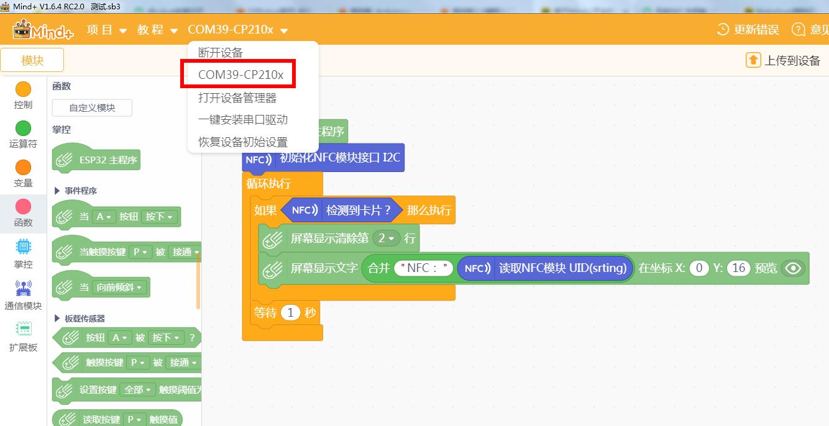Viewport: 829px width, 426px height.
Task: Click icon on 屏幕显示文字 block
Action: pos(272,269)
